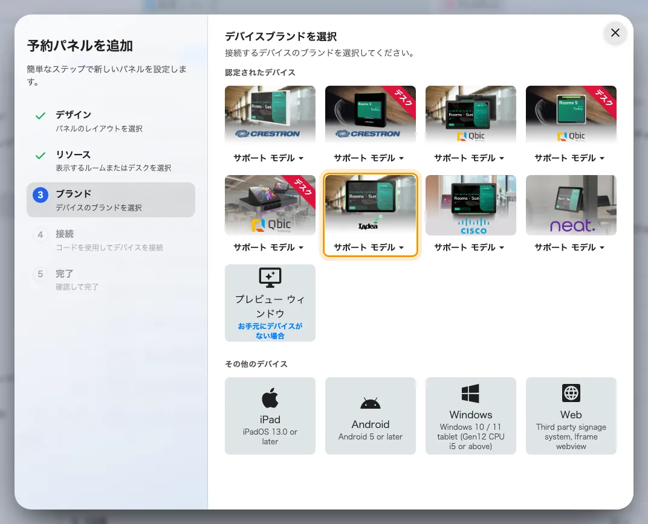
Task: Expand サポート モデル under second-row Qbic desk
Action: click(x=268, y=247)
